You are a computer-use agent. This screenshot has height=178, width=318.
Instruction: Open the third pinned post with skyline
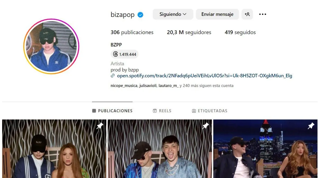[x=265, y=149]
